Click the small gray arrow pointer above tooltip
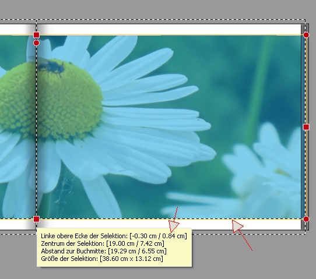 [x=174, y=225]
